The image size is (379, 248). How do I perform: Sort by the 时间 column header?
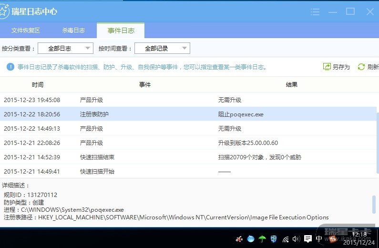click(38, 84)
